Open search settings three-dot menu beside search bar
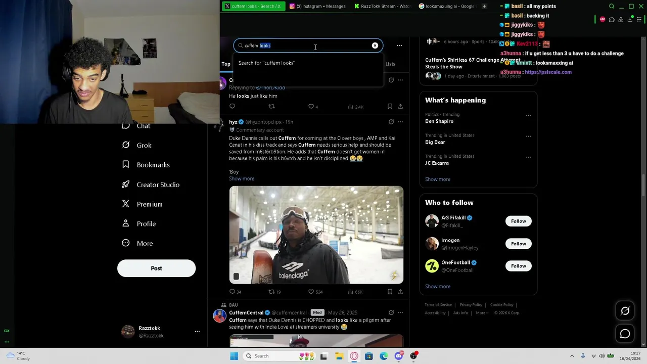 [x=399, y=45]
